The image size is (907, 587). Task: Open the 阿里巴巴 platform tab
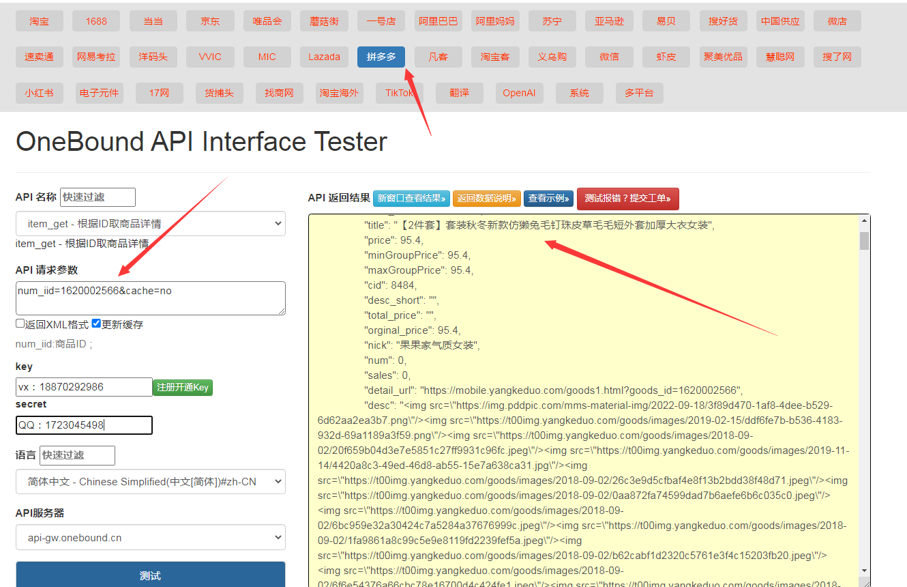pyautogui.click(x=438, y=21)
